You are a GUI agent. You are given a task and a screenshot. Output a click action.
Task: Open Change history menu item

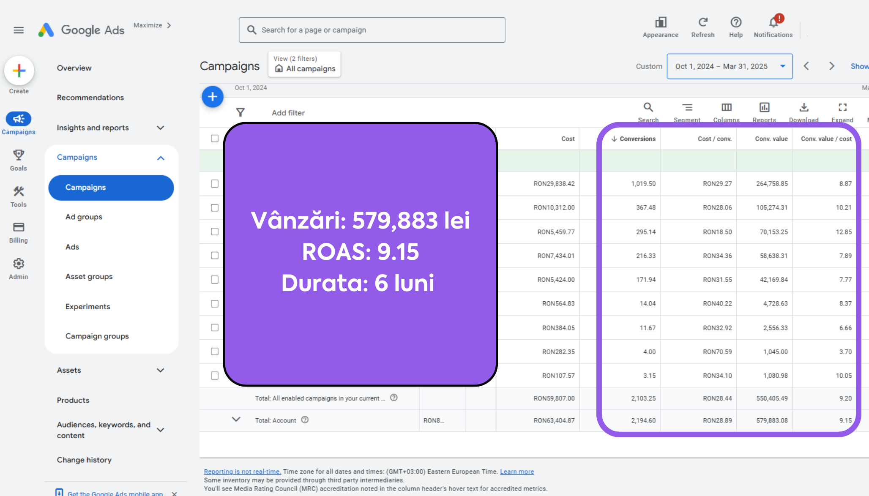84,460
